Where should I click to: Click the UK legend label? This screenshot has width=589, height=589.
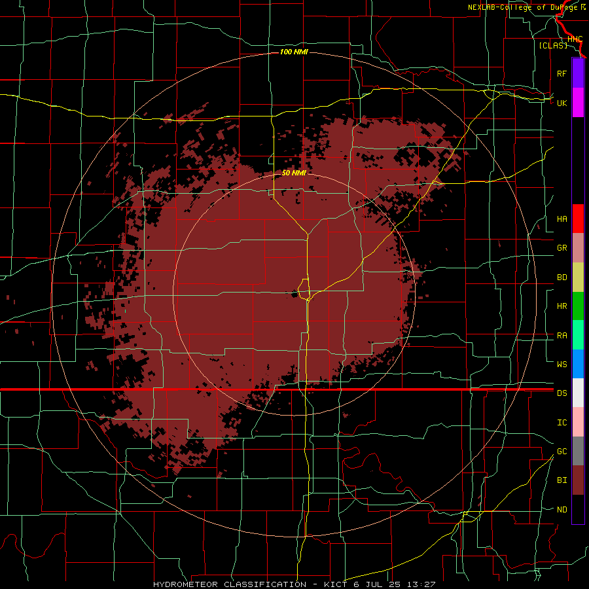click(x=562, y=103)
